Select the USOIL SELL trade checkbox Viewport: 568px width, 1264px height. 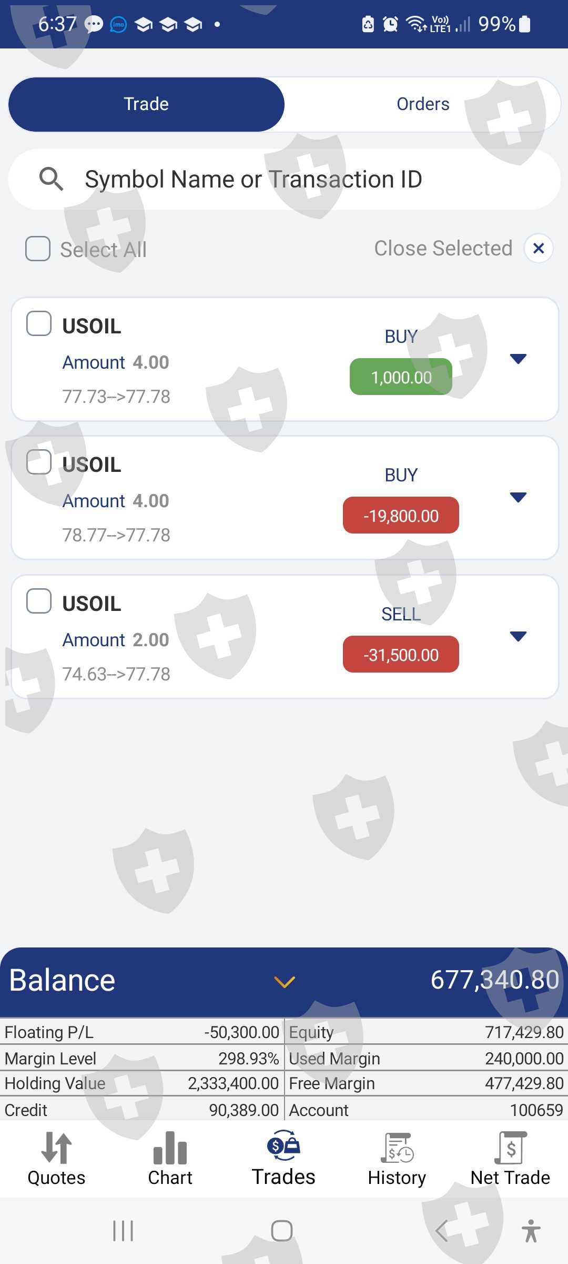tap(39, 601)
